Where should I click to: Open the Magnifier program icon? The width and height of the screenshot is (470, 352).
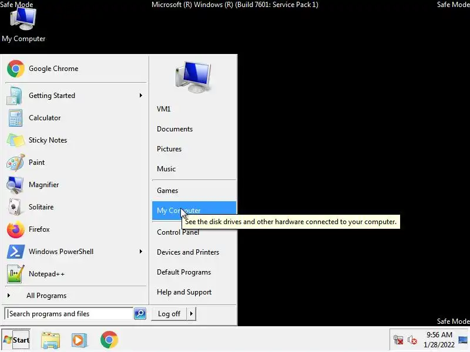pos(15,185)
